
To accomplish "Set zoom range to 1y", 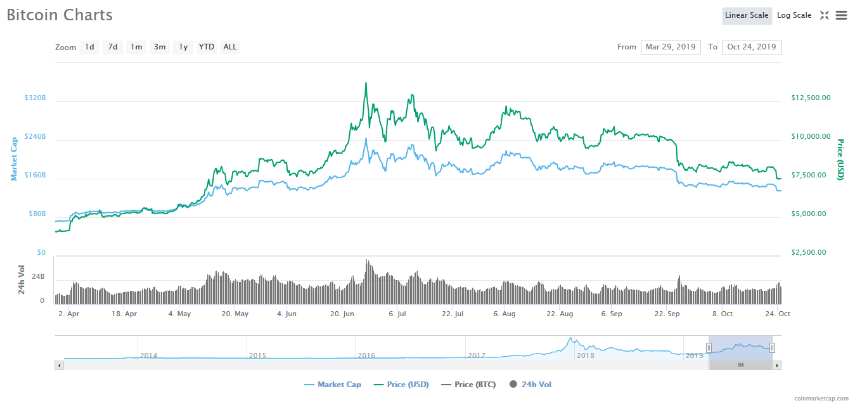I will 183,47.
